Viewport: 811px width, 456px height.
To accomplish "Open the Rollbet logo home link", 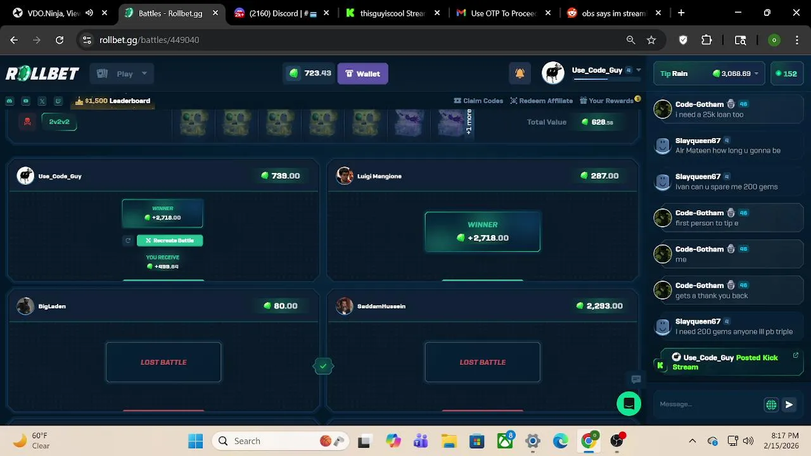I will 42,73.
